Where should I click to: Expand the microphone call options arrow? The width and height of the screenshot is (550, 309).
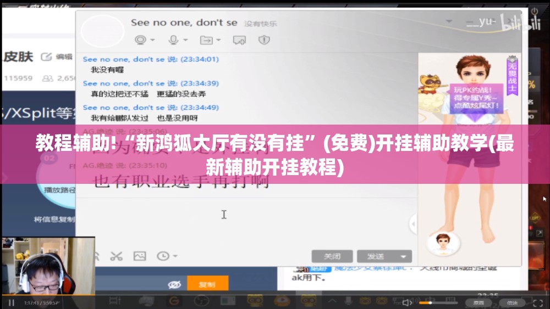pyautogui.click(x=185, y=40)
